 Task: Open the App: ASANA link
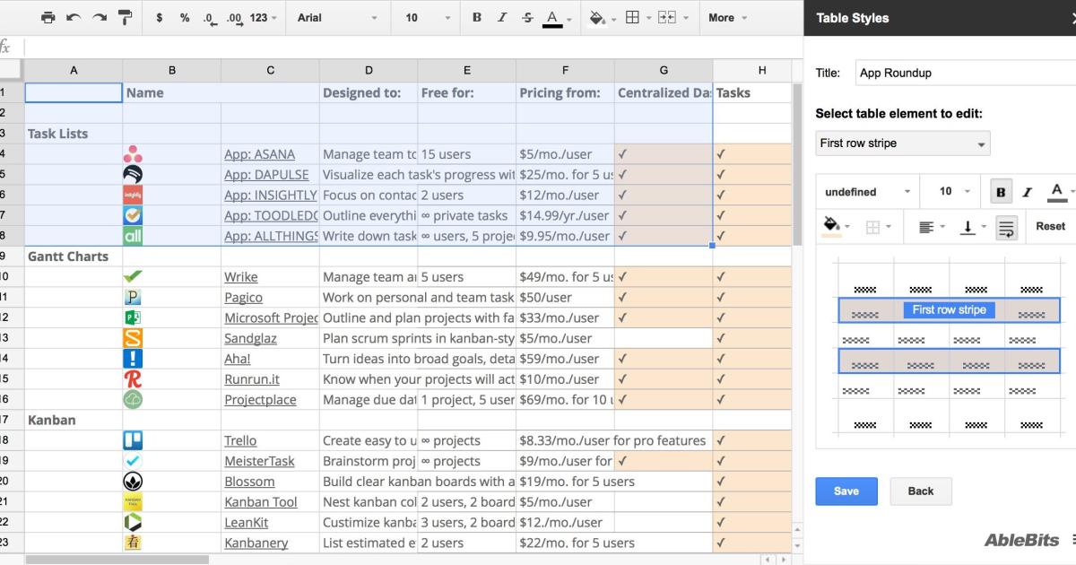(x=259, y=154)
